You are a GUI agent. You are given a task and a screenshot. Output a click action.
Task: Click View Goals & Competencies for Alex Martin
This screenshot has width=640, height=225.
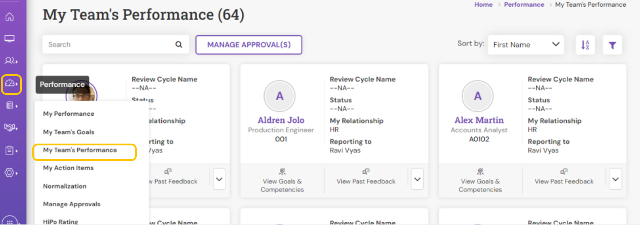tap(480, 180)
